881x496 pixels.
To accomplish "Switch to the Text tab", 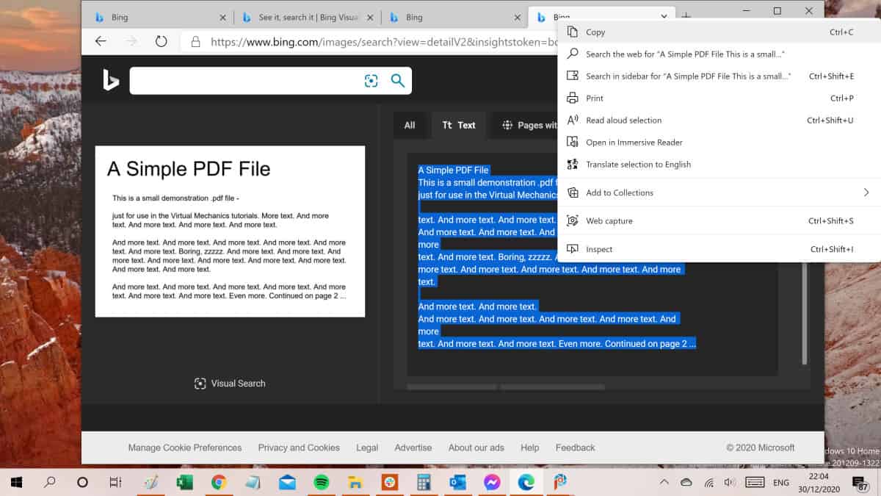I will [x=459, y=125].
